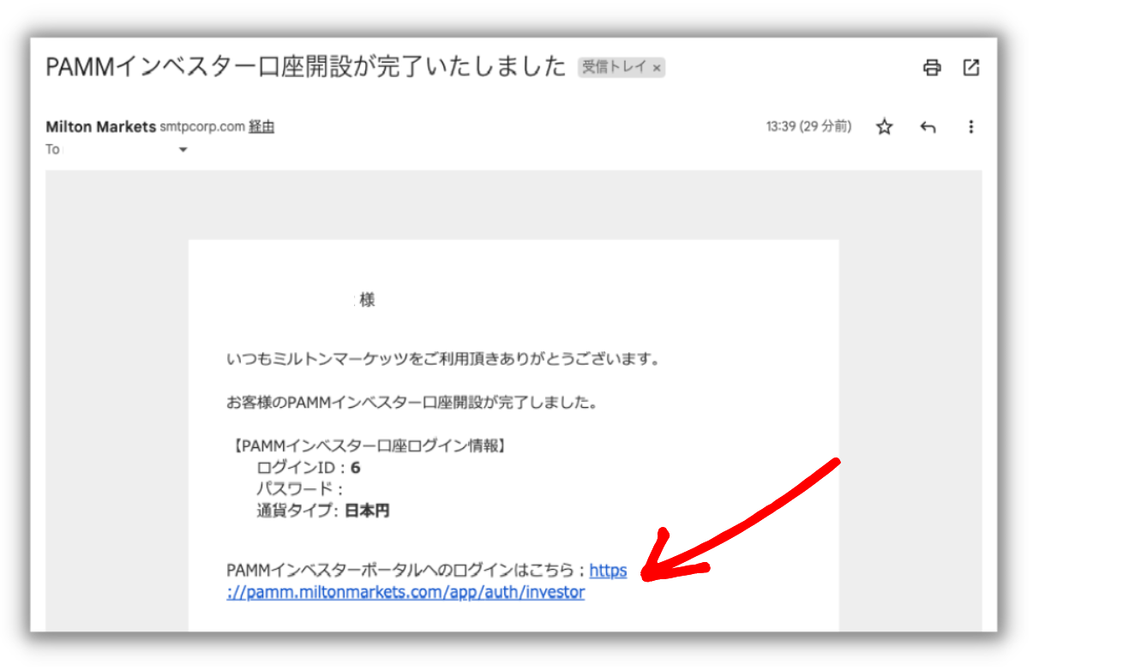Image resolution: width=1147 pixels, height=670 pixels.
Task: Click the パスワード line in the email
Action: pos(299,489)
